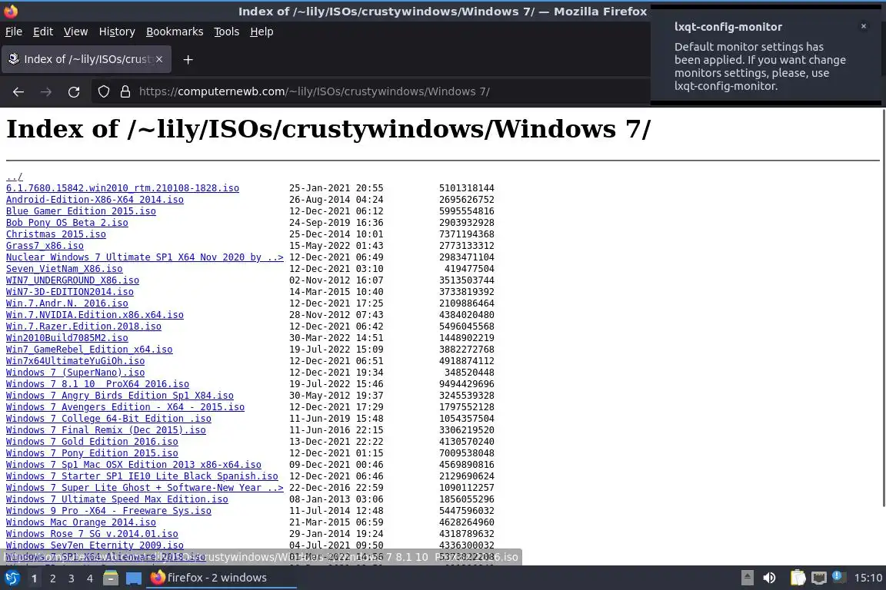Open the file manager from panel
886x590 pixels.
coord(111,578)
